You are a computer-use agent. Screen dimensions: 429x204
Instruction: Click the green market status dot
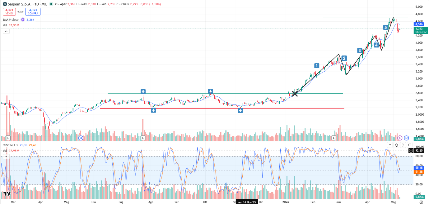point(52,5)
